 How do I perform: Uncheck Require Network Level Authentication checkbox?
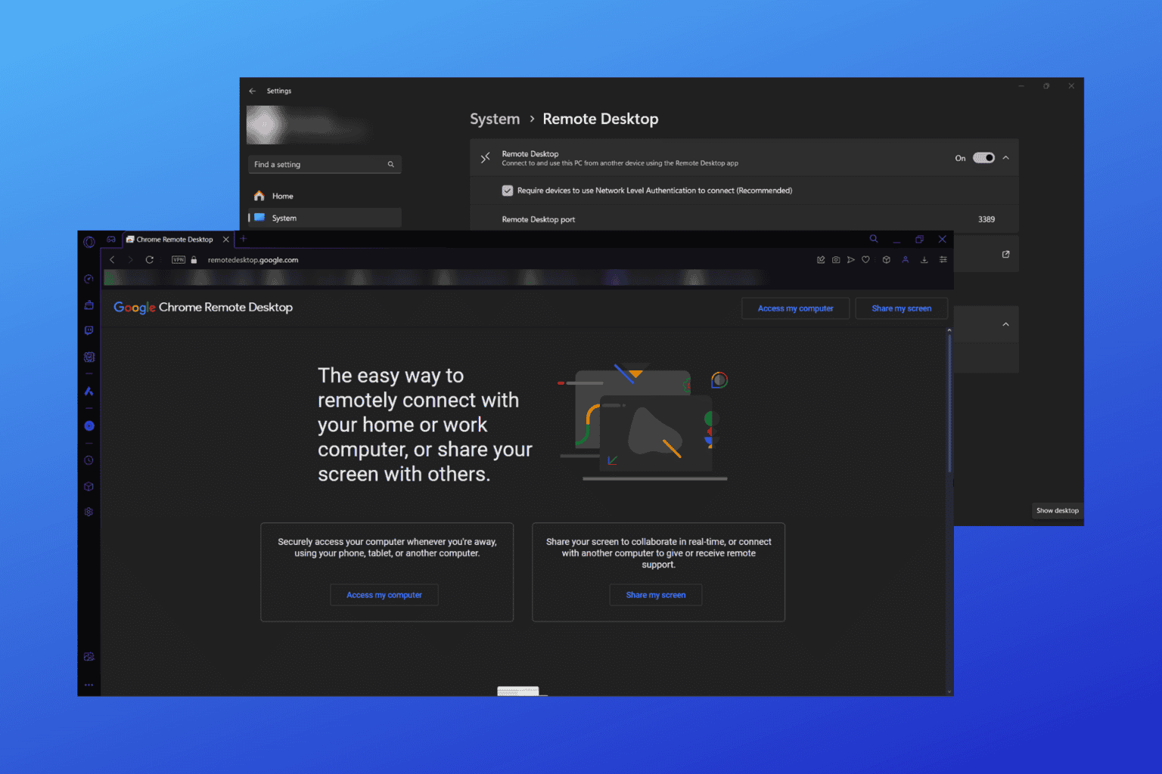508,190
